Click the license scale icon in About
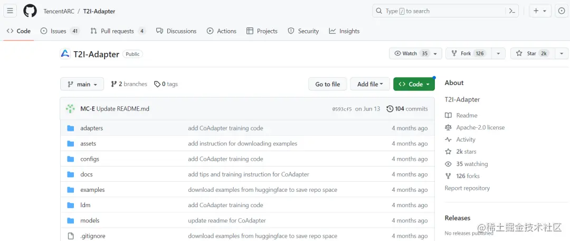 (448, 127)
